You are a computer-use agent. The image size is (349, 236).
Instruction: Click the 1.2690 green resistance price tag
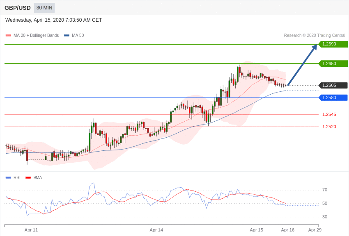tap(333, 44)
